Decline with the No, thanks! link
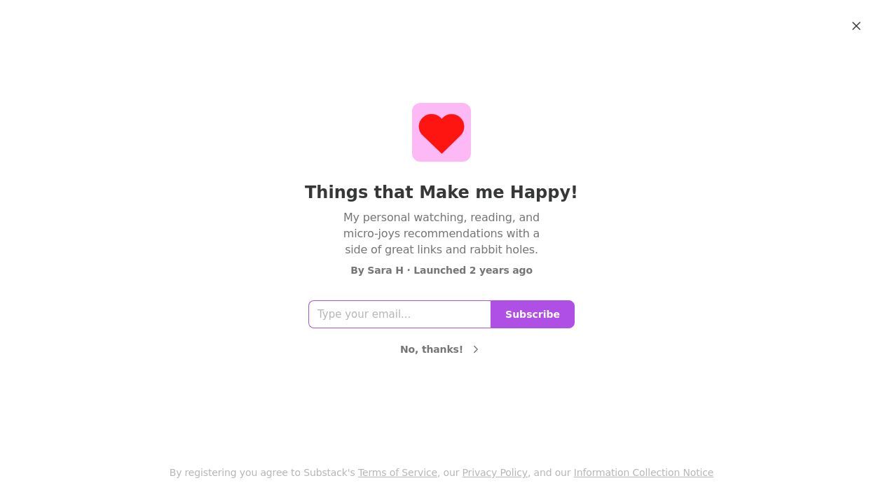This screenshot has width=883, height=490. point(431,349)
